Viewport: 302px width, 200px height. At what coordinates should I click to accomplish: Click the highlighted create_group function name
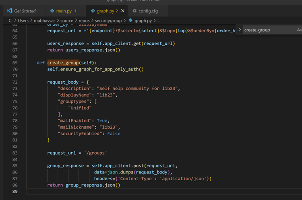point(64,63)
